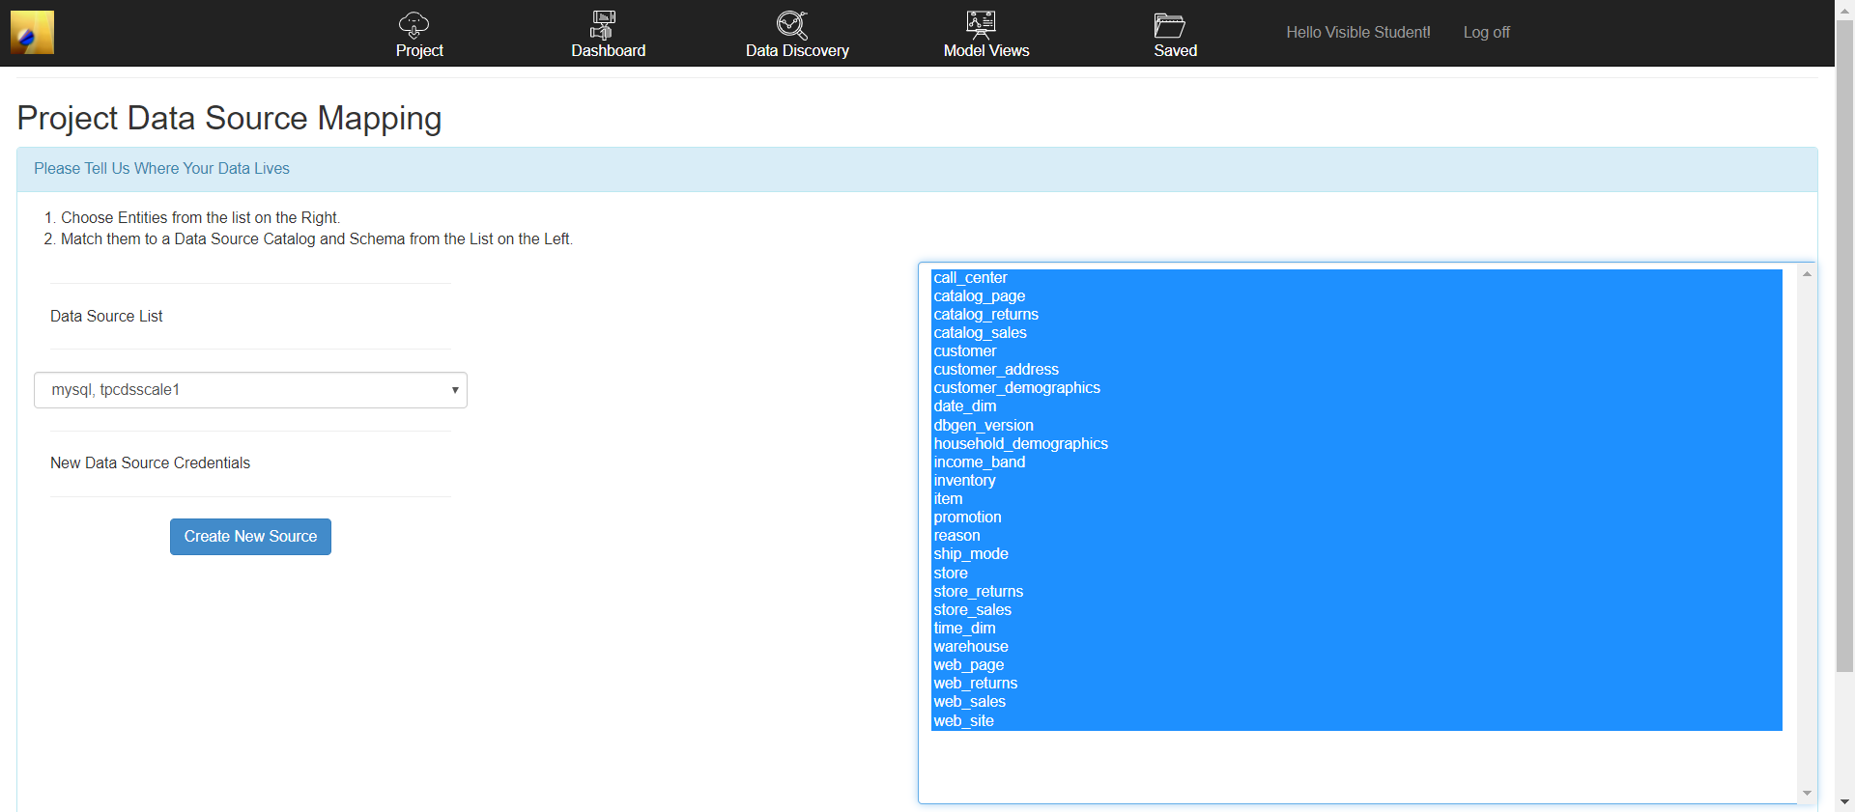This screenshot has width=1855, height=812.
Task: Select customer_address entity
Action: click(x=1356, y=370)
